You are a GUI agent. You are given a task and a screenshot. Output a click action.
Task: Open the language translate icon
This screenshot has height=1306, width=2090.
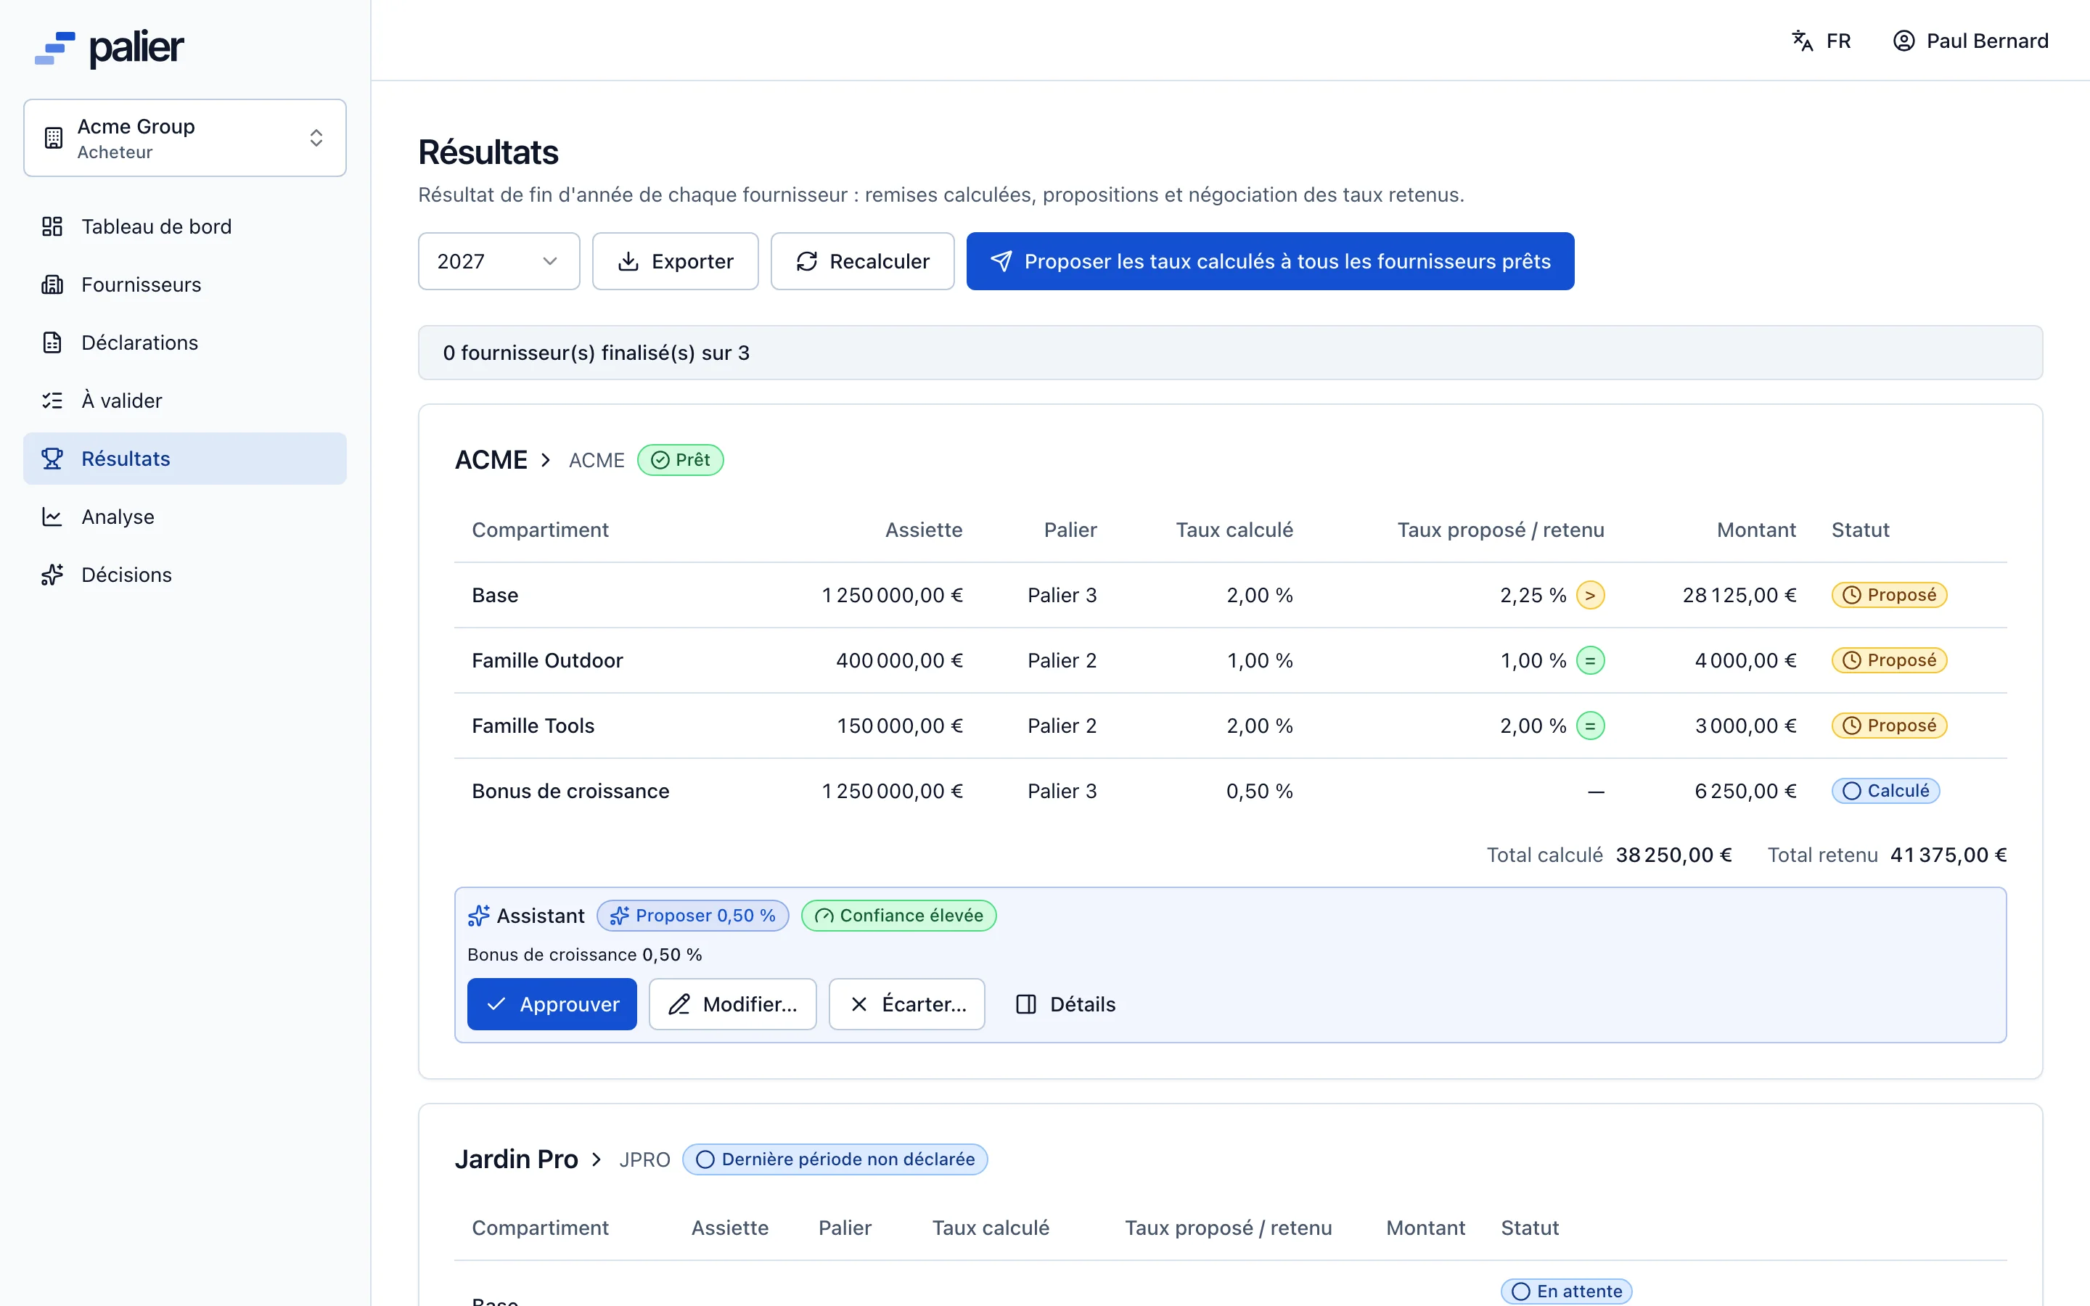(x=1802, y=41)
